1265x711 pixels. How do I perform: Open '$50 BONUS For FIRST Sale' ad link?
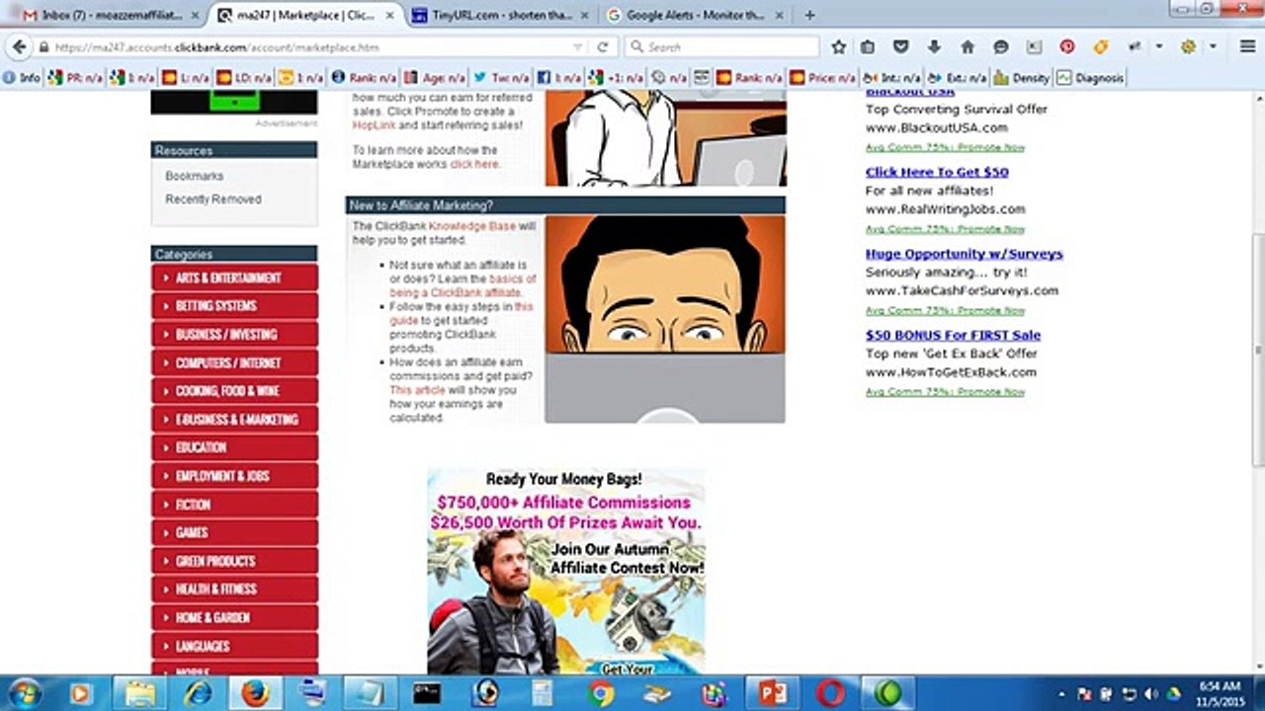click(953, 335)
